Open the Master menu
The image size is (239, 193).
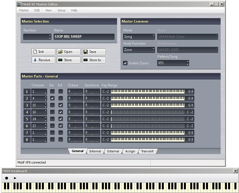[24, 10]
